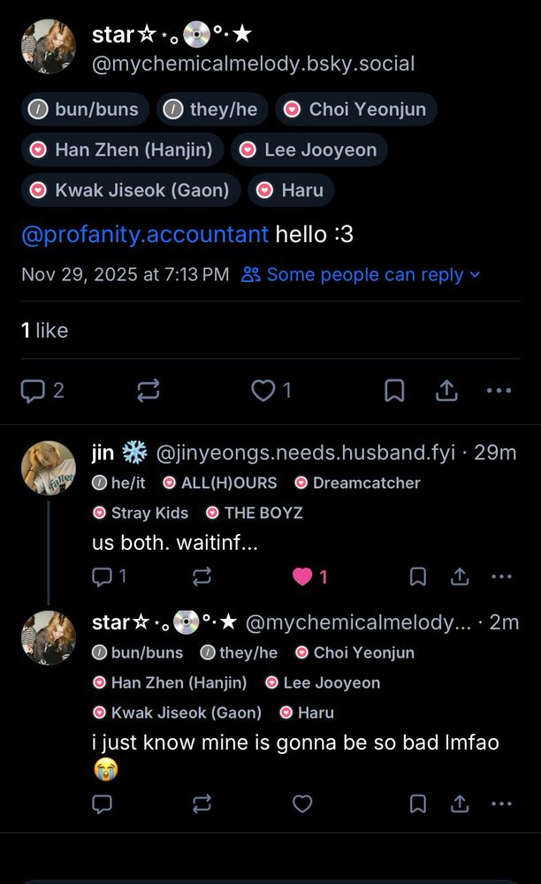The height and width of the screenshot is (884, 541).
Task: Like star's "so bad lmfao" reply
Action: pyautogui.click(x=302, y=804)
